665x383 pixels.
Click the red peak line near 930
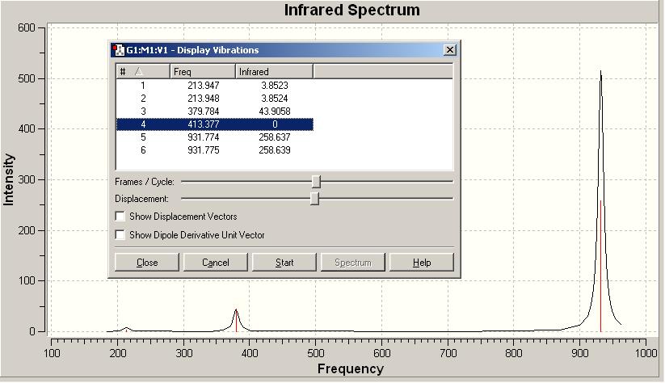click(x=600, y=266)
